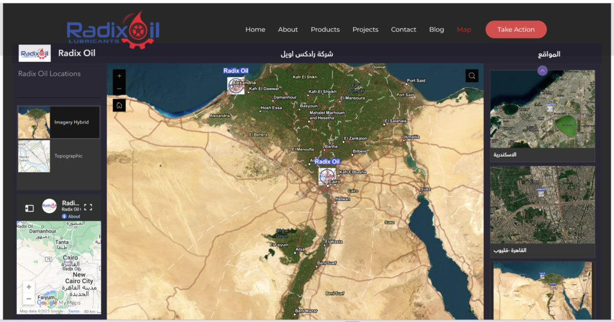The width and height of the screenshot is (614, 322).
Task: Open the third Egypt overview location card
Action: pyautogui.click(x=542, y=291)
